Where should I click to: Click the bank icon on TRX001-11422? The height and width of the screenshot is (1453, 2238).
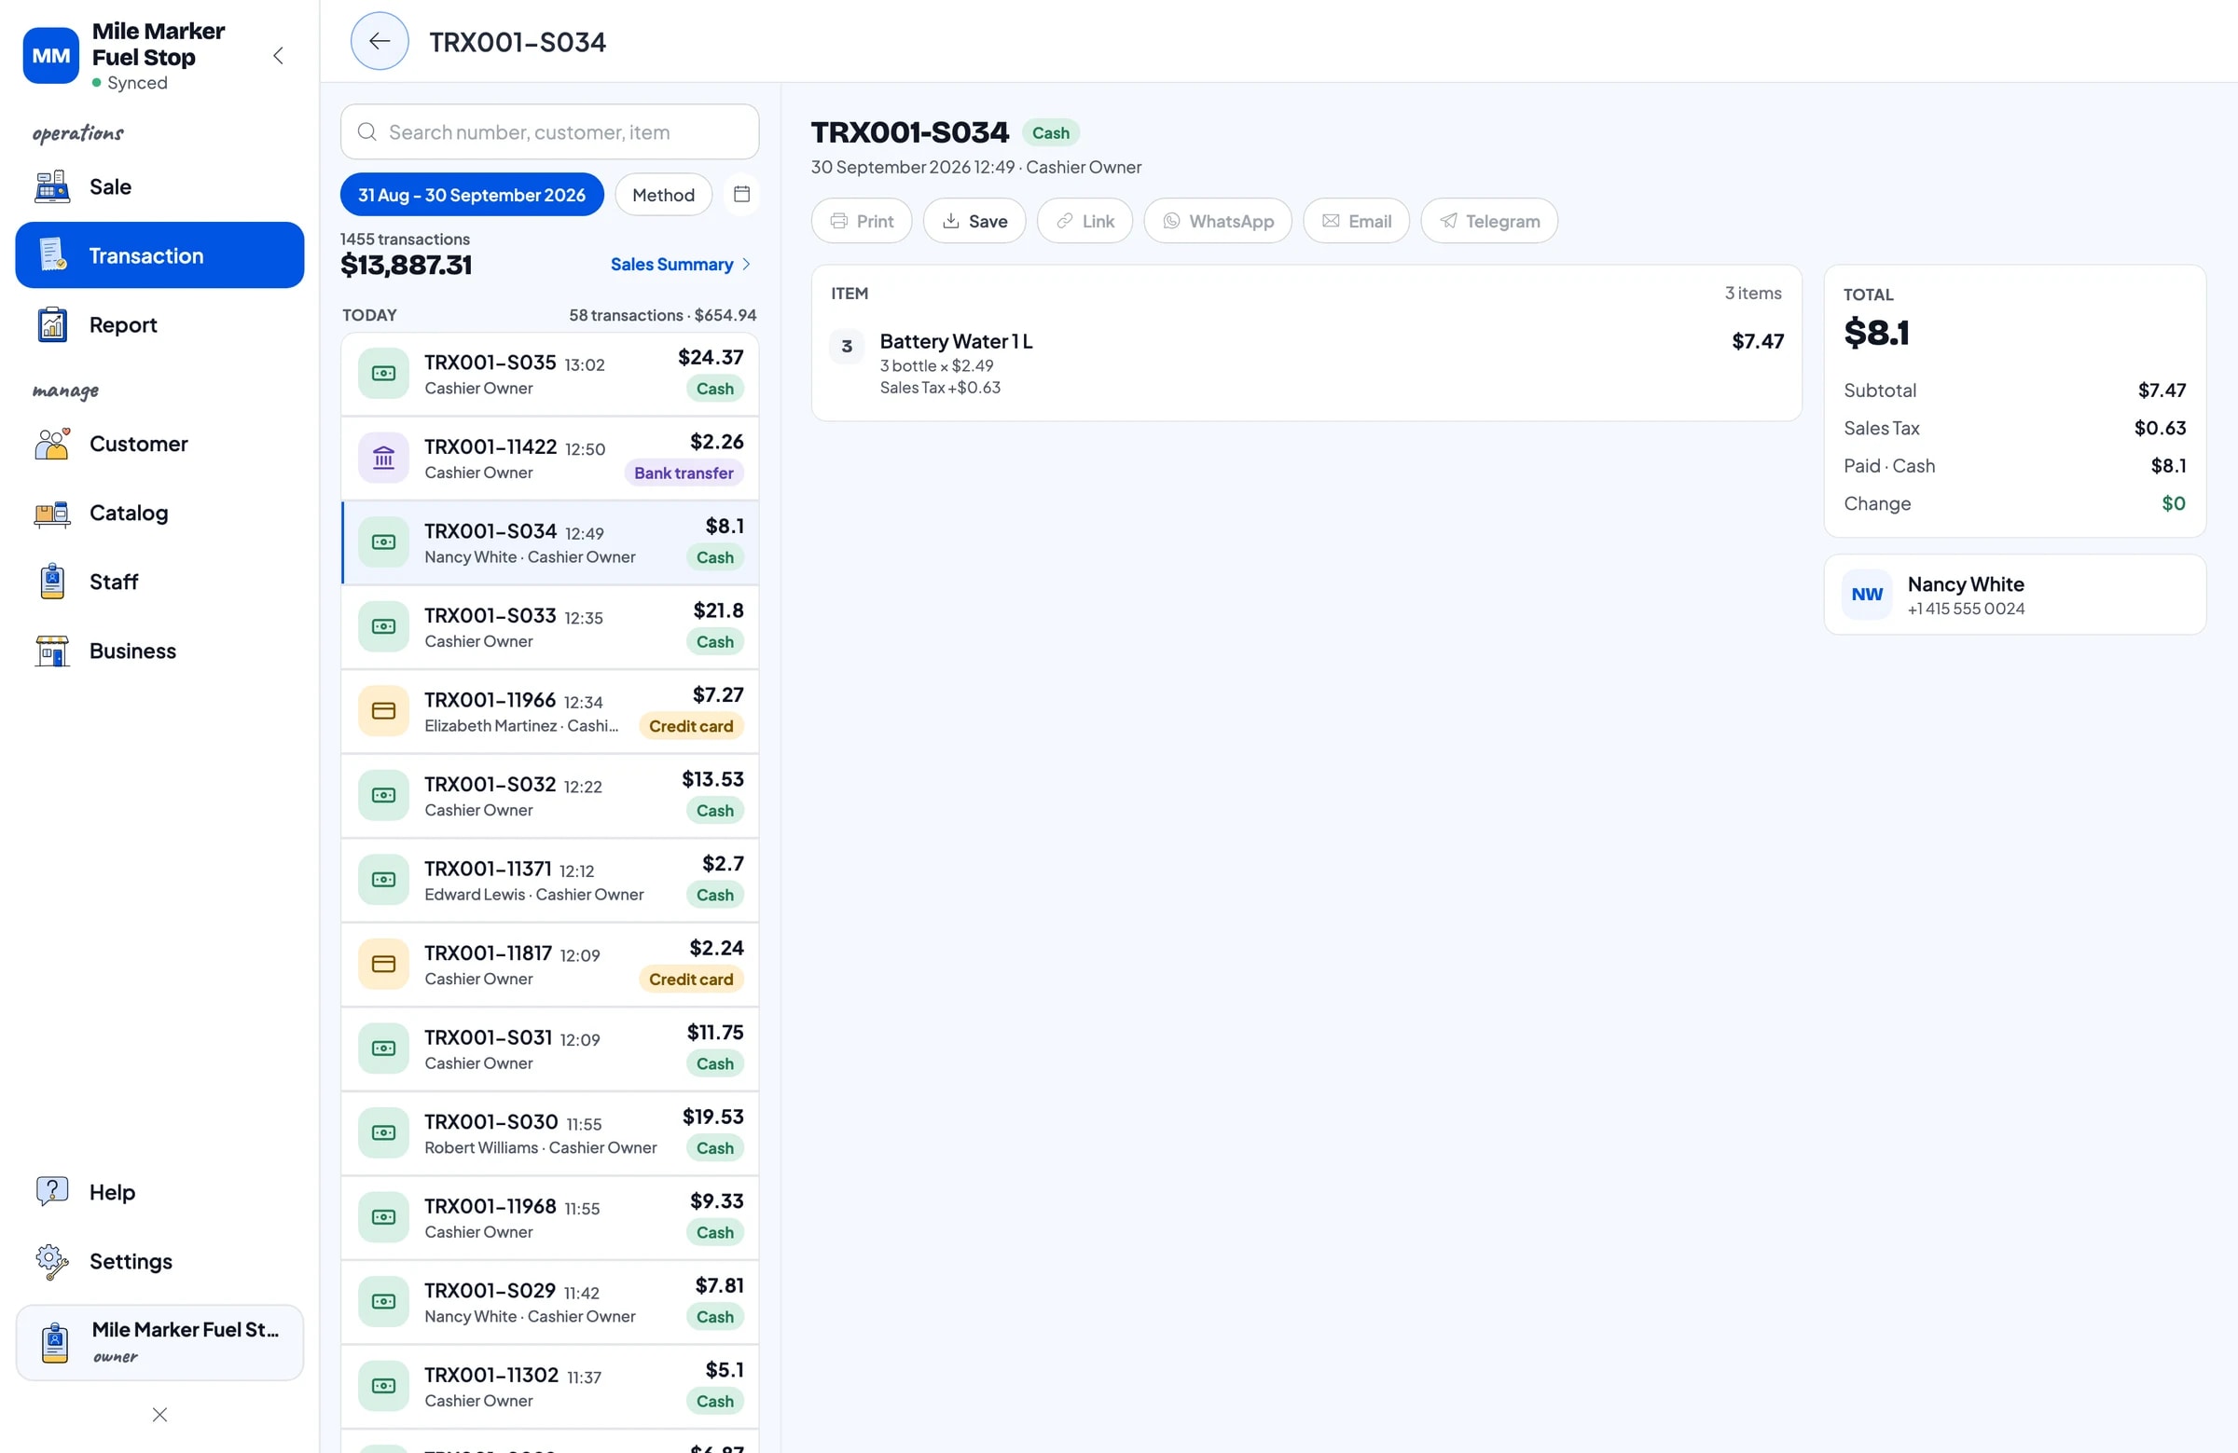[383, 458]
